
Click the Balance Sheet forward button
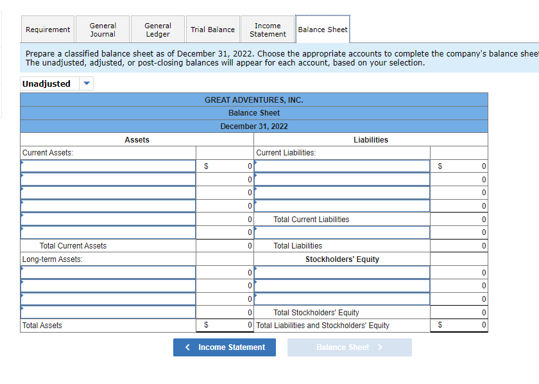point(349,347)
